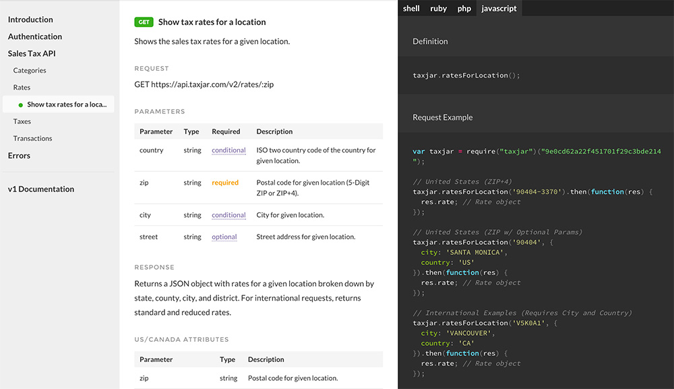Click Street address for given location description

coord(305,237)
